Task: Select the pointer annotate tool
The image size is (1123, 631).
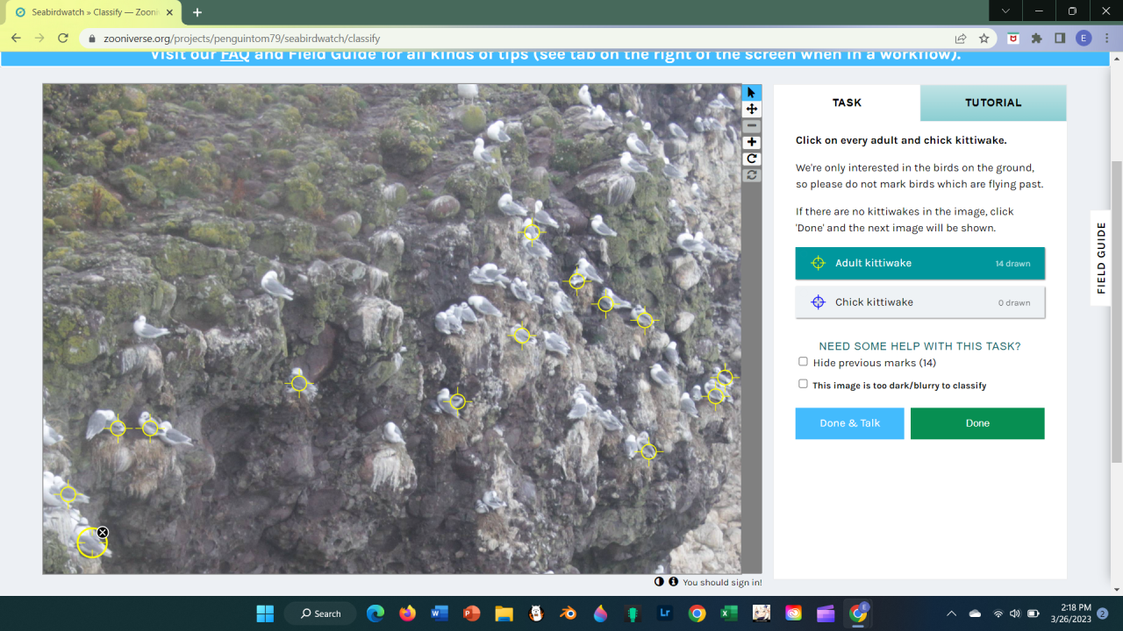Action: pos(752,93)
